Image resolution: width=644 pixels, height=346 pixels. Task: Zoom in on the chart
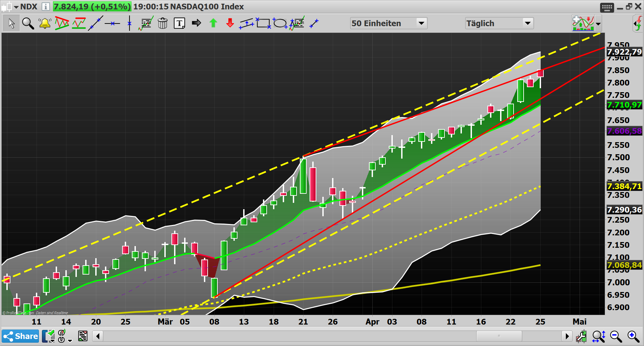pyautogui.click(x=633, y=336)
